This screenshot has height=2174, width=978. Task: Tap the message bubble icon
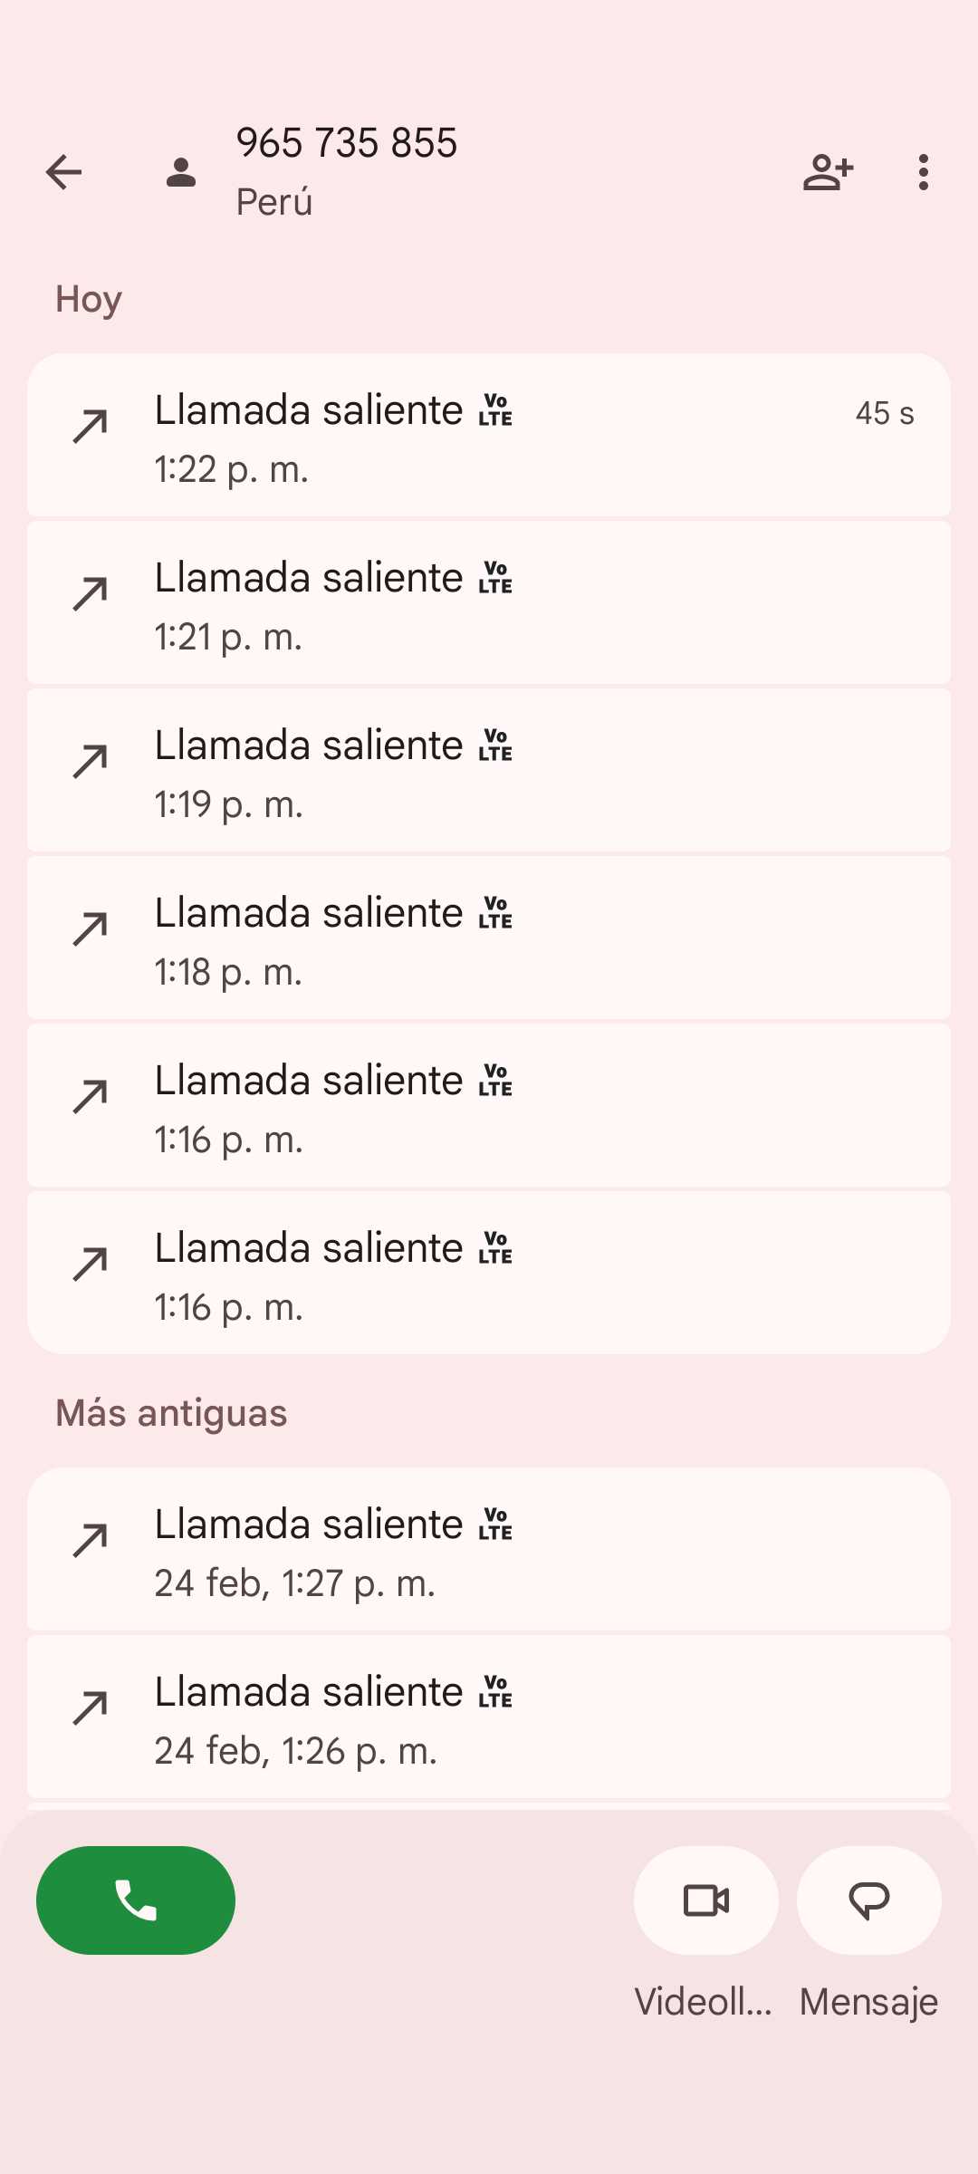869,1900
